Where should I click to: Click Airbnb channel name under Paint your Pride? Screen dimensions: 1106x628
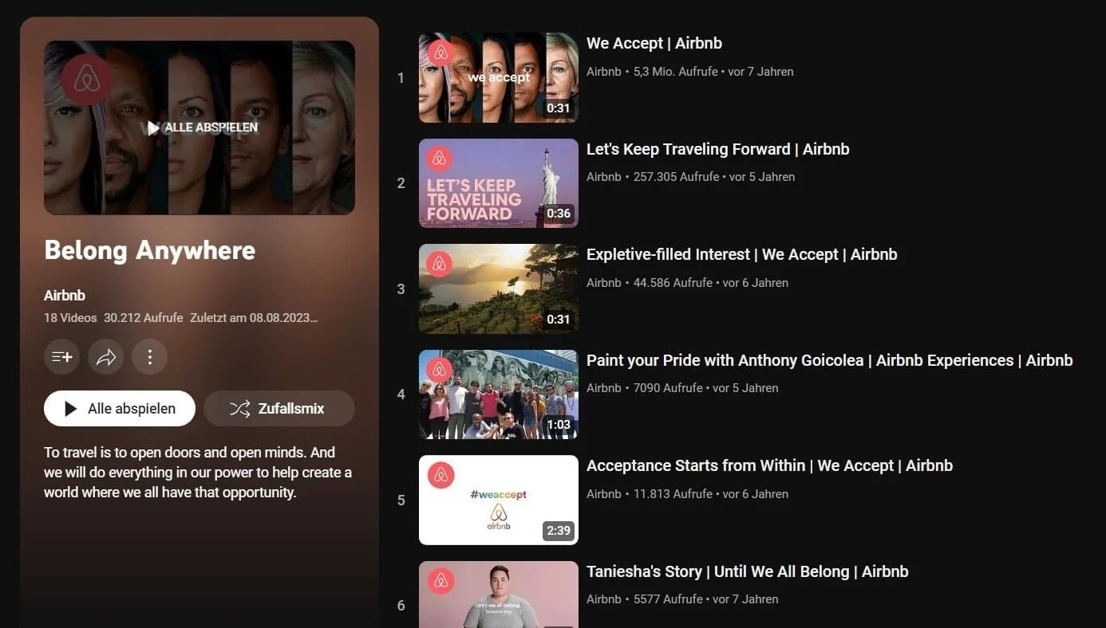(604, 388)
